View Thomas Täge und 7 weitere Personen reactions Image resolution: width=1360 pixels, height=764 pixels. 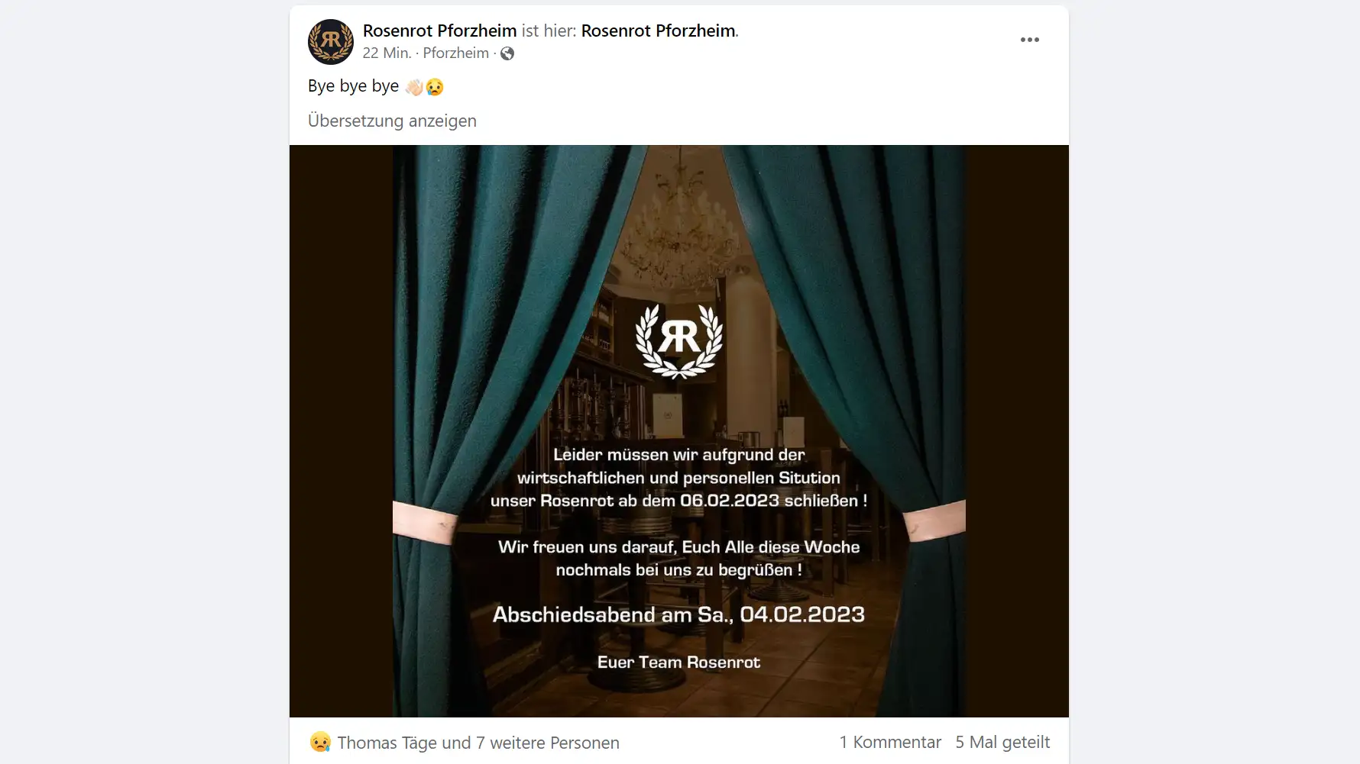point(478,743)
